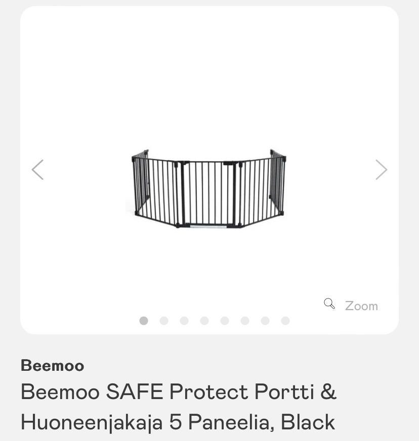Advance to the next product image arrow
The width and height of the screenshot is (419, 441).
(381, 170)
